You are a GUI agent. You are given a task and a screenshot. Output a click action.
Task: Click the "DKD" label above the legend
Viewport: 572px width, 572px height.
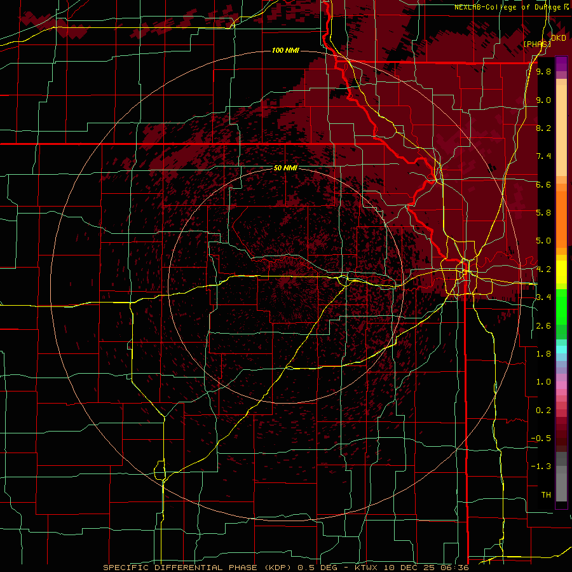(559, 38)
